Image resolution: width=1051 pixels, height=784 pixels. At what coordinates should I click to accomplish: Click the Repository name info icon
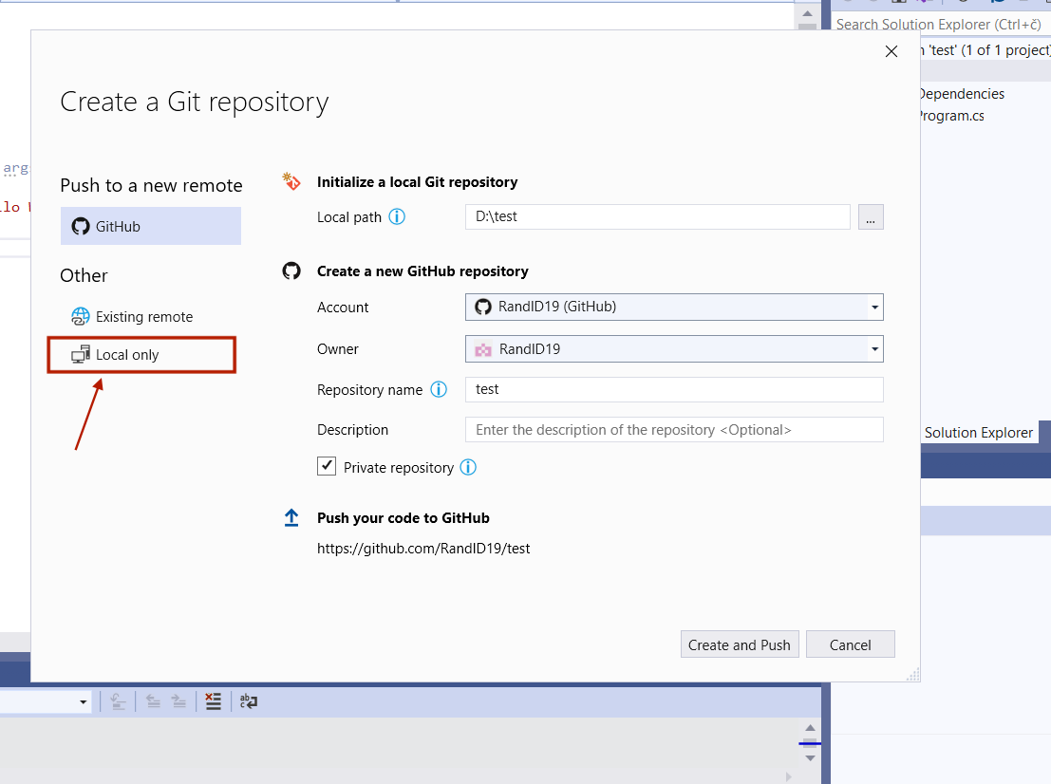[439, 389]
